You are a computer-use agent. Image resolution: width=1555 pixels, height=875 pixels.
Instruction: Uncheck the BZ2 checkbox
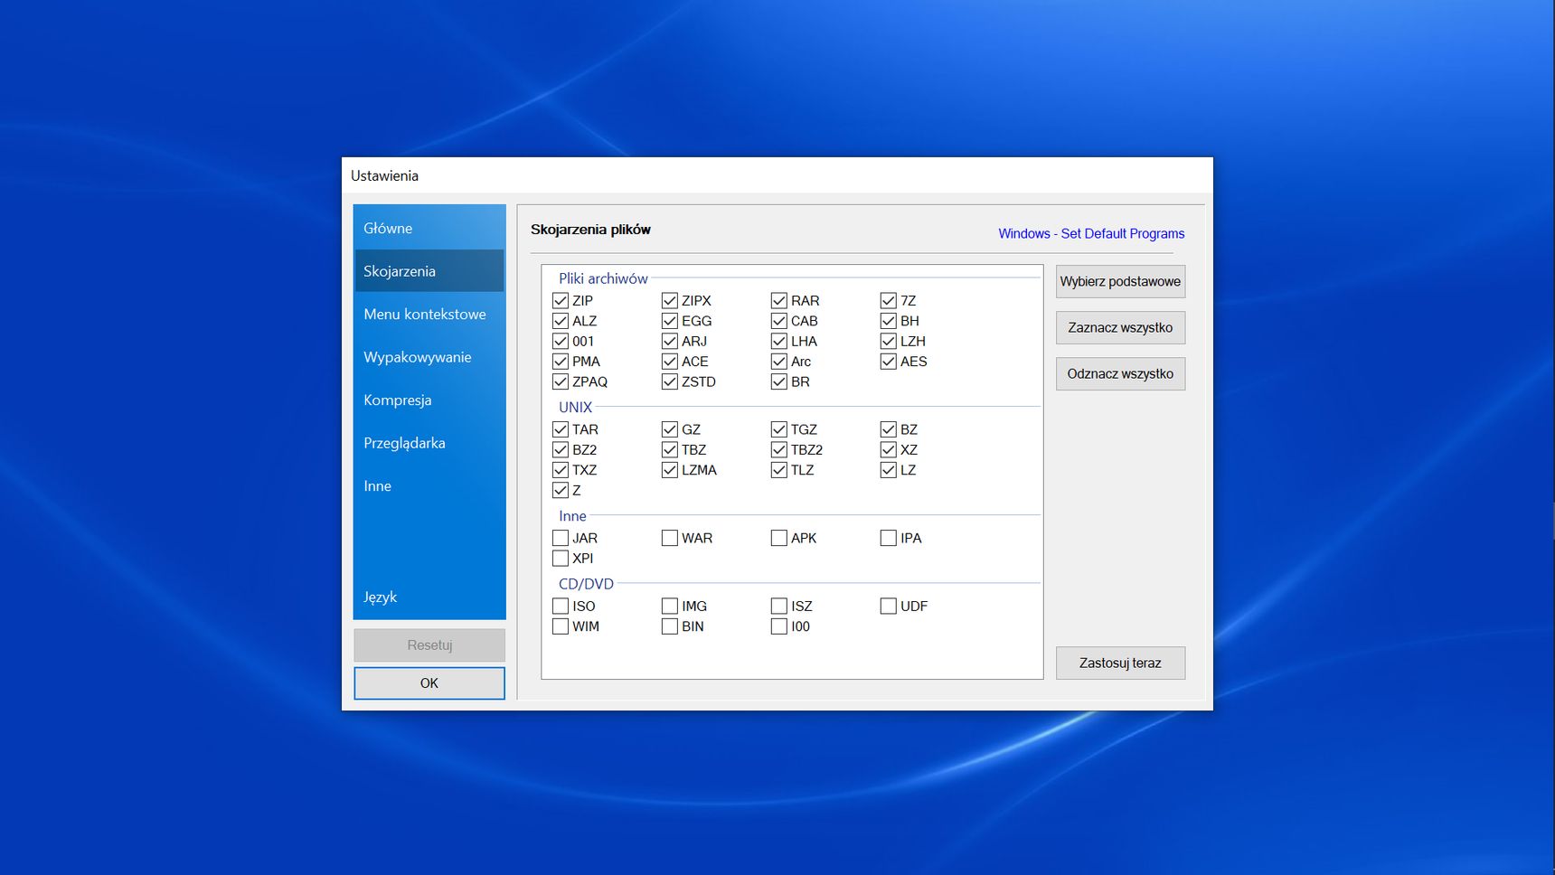561,449
